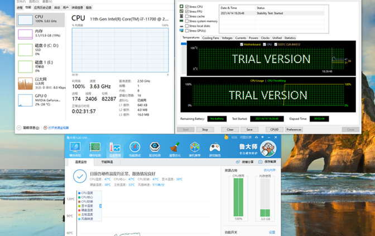Open Hardware Checkup icon in Lu Master toolbar
The image size is (375, 236).
tap(74, 149)
